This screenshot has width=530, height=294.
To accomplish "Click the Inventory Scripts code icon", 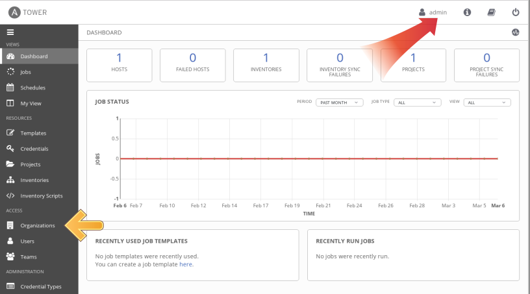I will [x=10, y=196].
